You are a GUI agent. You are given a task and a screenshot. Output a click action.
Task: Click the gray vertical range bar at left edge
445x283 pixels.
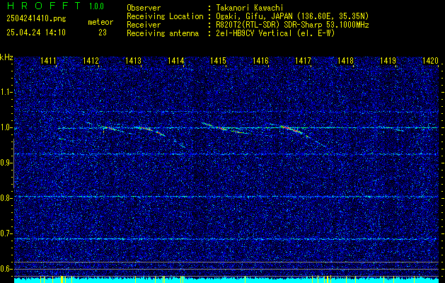click(14, 163)
